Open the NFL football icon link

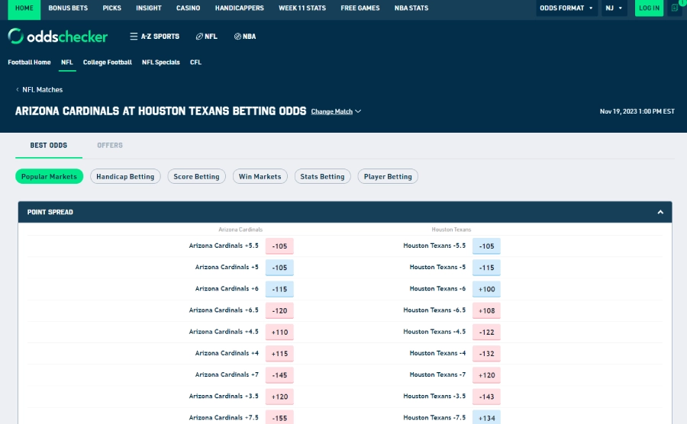tap(206, 37)
